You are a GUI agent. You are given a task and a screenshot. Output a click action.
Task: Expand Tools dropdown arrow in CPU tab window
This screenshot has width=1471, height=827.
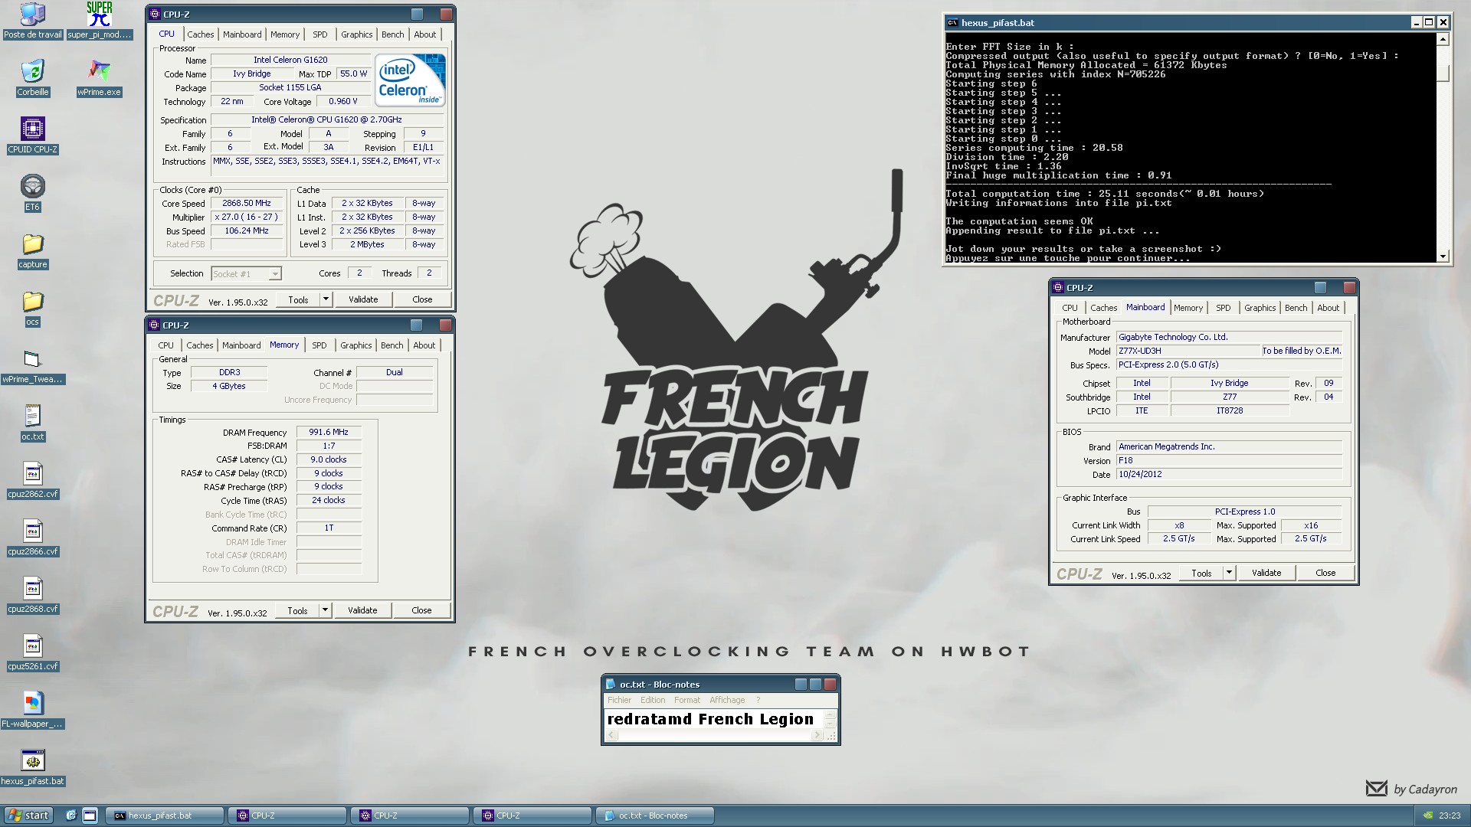[326, 299]
